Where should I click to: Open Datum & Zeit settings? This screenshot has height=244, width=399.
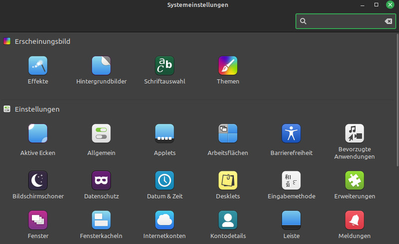pyautogui.click(x=165, y=180)
